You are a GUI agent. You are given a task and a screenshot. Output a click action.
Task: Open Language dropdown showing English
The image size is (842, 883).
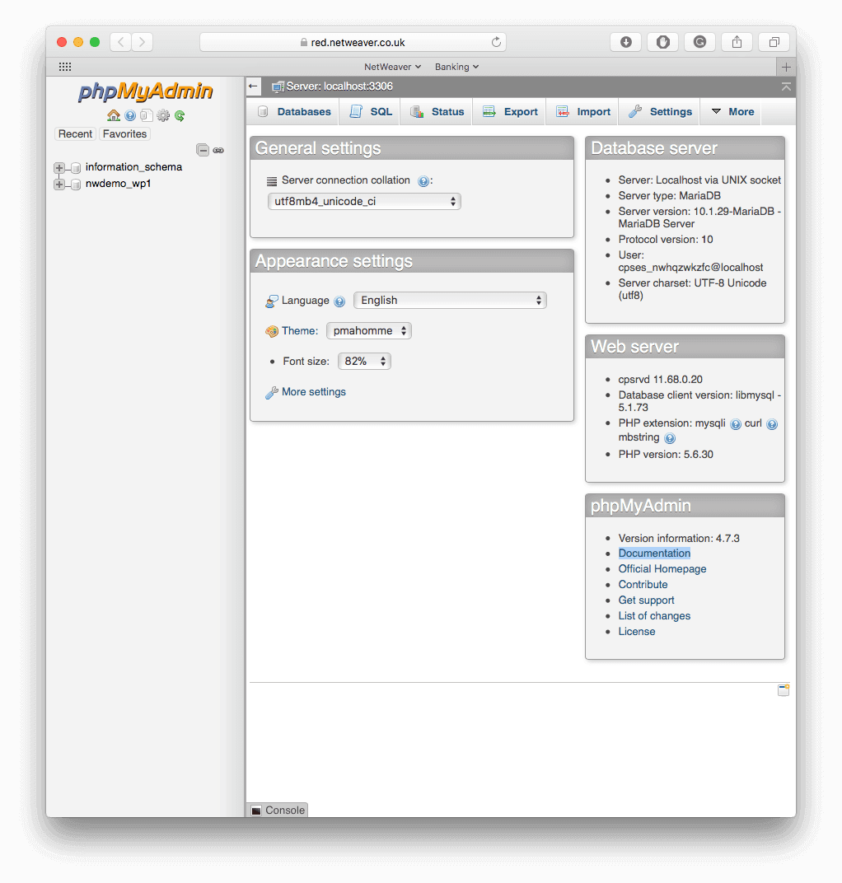450,301
